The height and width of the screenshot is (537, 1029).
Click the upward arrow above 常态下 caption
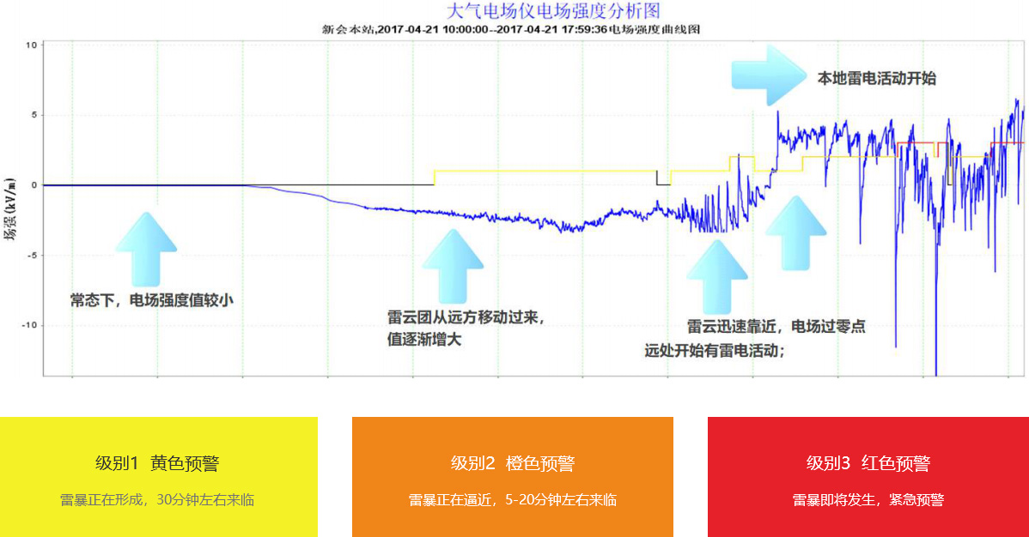click(146, 250)
